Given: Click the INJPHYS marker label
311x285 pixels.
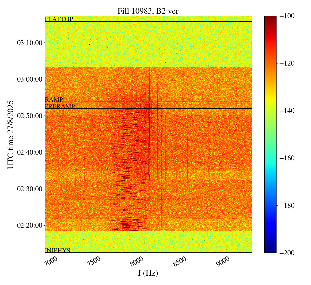Looking at the screenshot, I should click(x=58, y=250).
